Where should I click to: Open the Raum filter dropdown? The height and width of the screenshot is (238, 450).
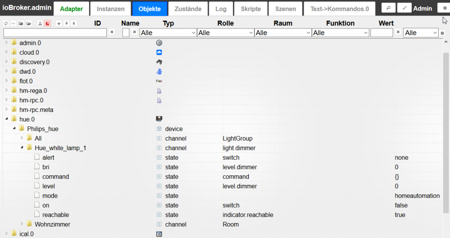[283, 32]
